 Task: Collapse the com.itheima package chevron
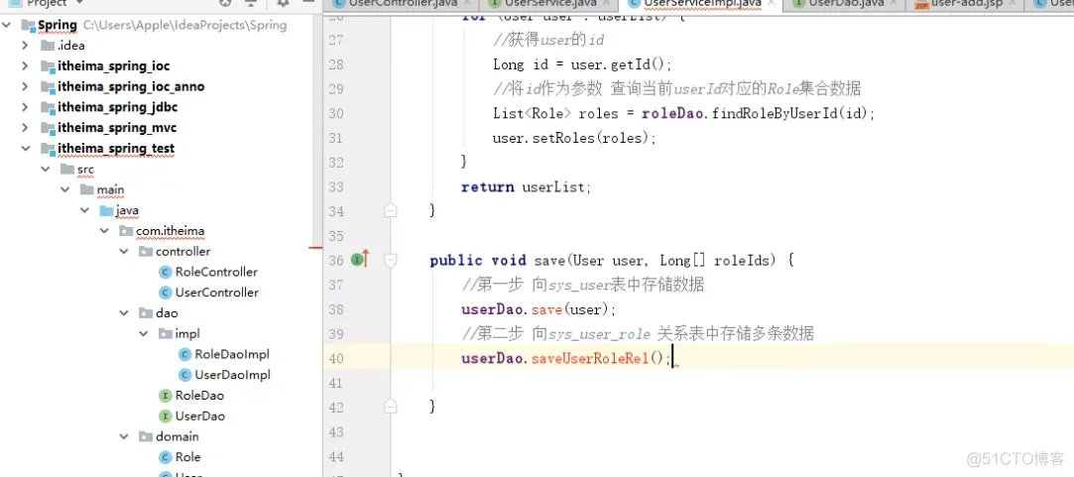pos(104,231)
